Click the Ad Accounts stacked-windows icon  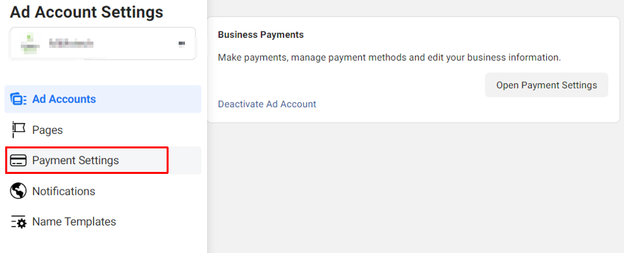coord(18,99)
